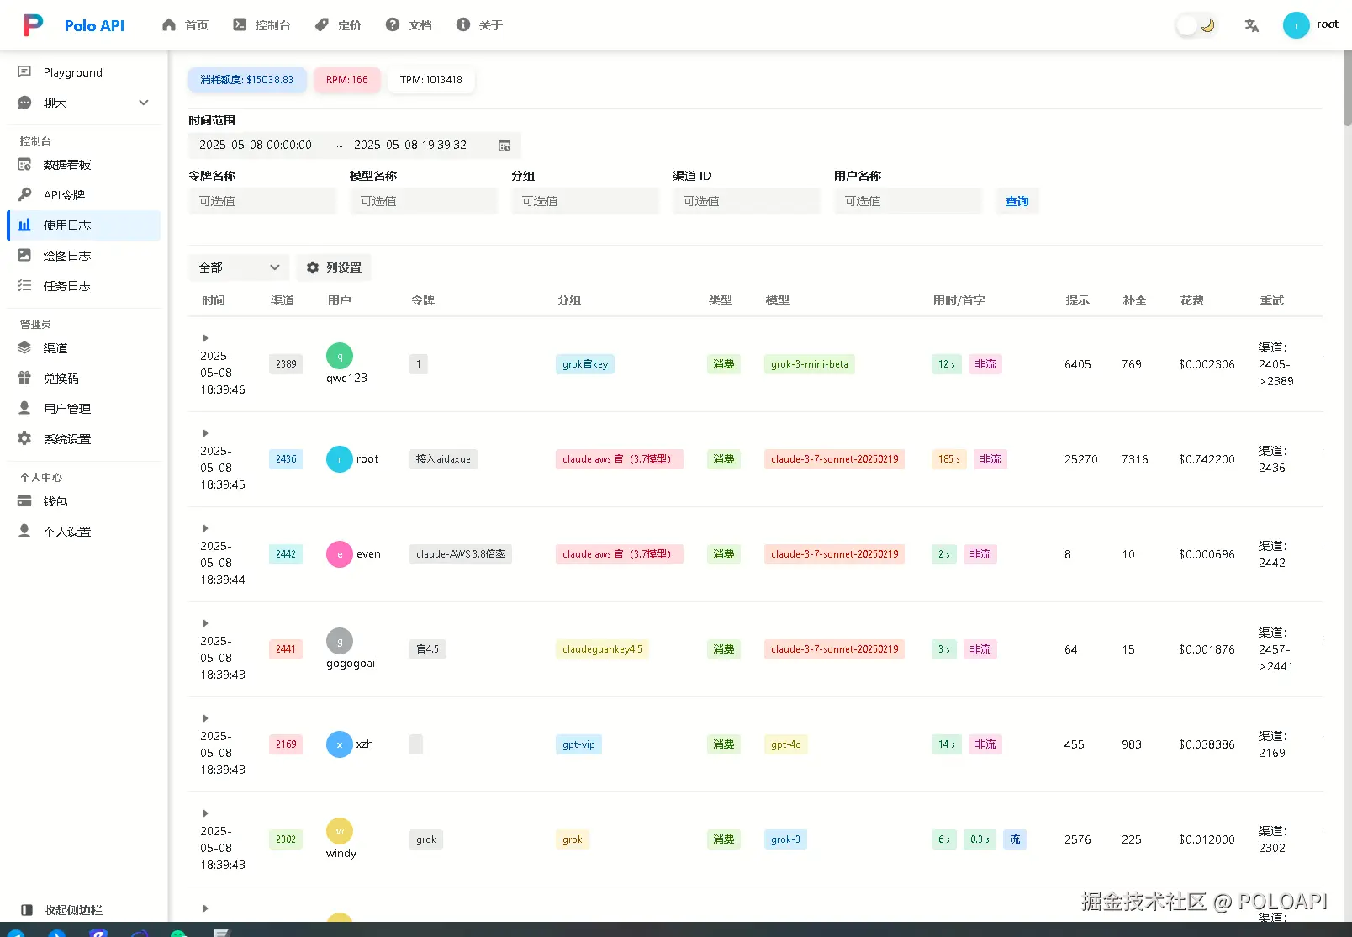
Task: Click the 渠道 ID filter input
Action: pyautogui.click(x=747, y=201)
